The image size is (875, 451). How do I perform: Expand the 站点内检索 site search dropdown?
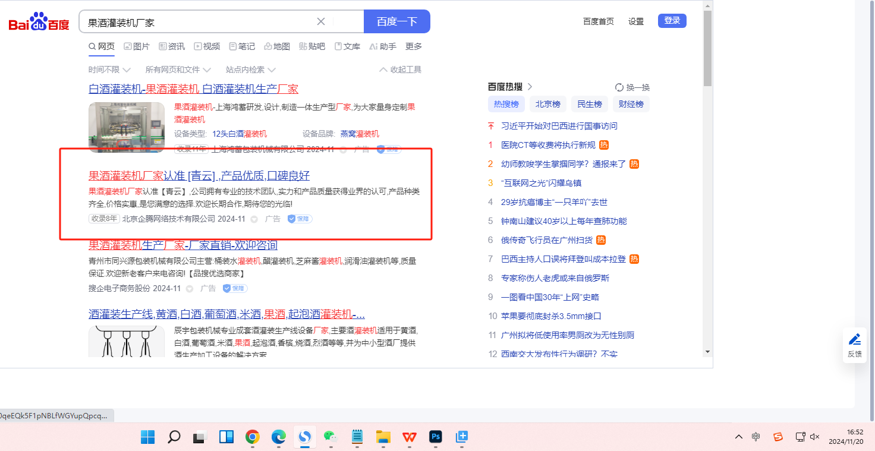pos(250,70)
